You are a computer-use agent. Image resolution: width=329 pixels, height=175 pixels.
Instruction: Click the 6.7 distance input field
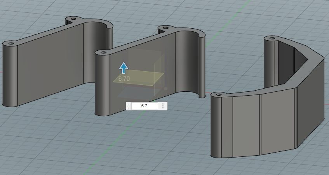tap(144, 106)
